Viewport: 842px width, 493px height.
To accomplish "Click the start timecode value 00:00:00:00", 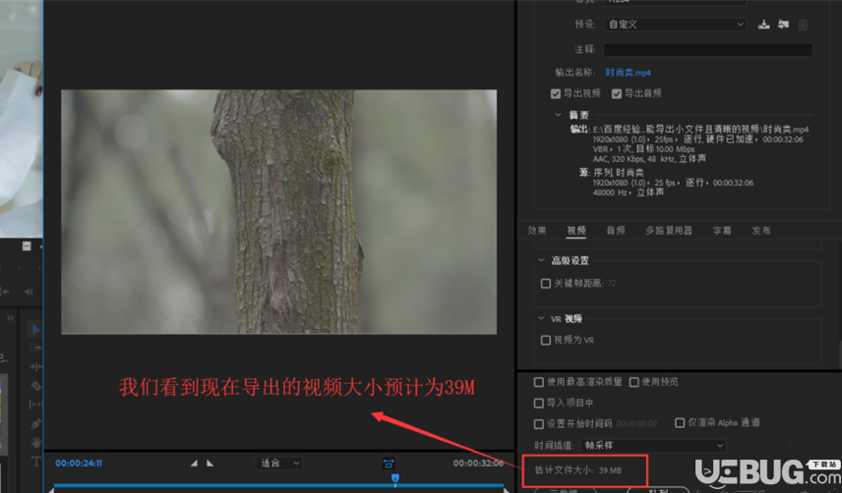I will 636,424.
